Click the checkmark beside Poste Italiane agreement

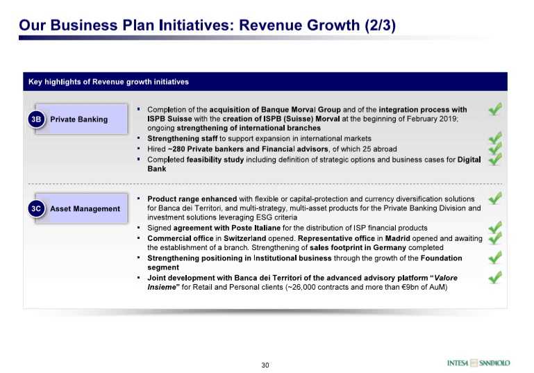click(x=495, y=227)
